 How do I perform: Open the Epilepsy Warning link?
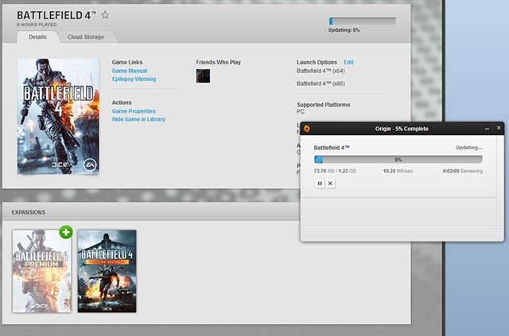134,79
